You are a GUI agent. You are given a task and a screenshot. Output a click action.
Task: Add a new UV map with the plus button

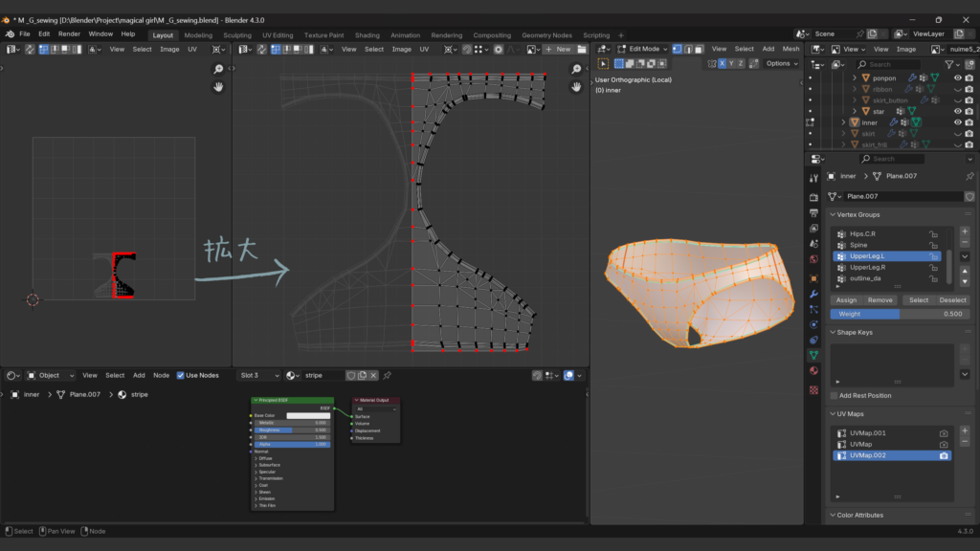point(964,431)
